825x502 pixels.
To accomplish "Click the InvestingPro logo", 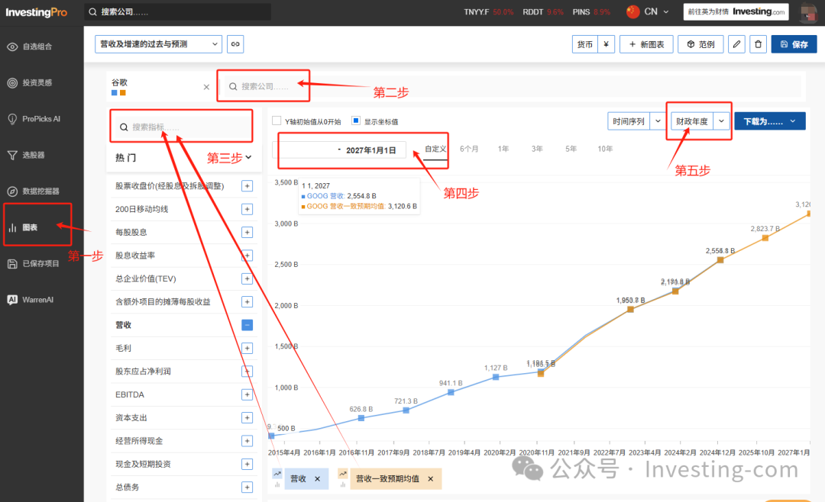I will pos(37,12).
